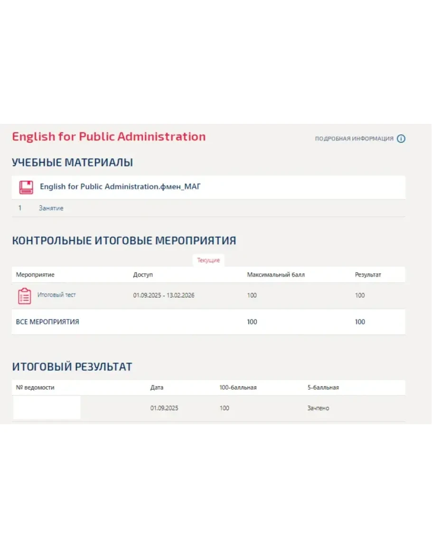Click the access dates 01.09.2025 - 13.02.2026
Image resolution: width=432 pixels, height=548 pixels.
164,296
